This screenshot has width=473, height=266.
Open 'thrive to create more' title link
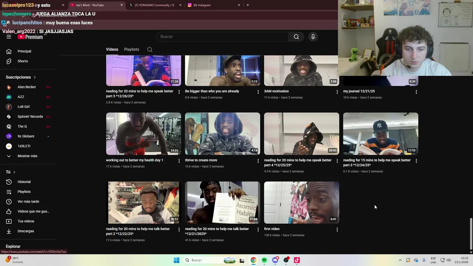point(201,160)
